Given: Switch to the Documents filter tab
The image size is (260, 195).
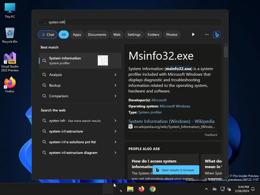Looking at the screenshot, I should click(97, 35).
